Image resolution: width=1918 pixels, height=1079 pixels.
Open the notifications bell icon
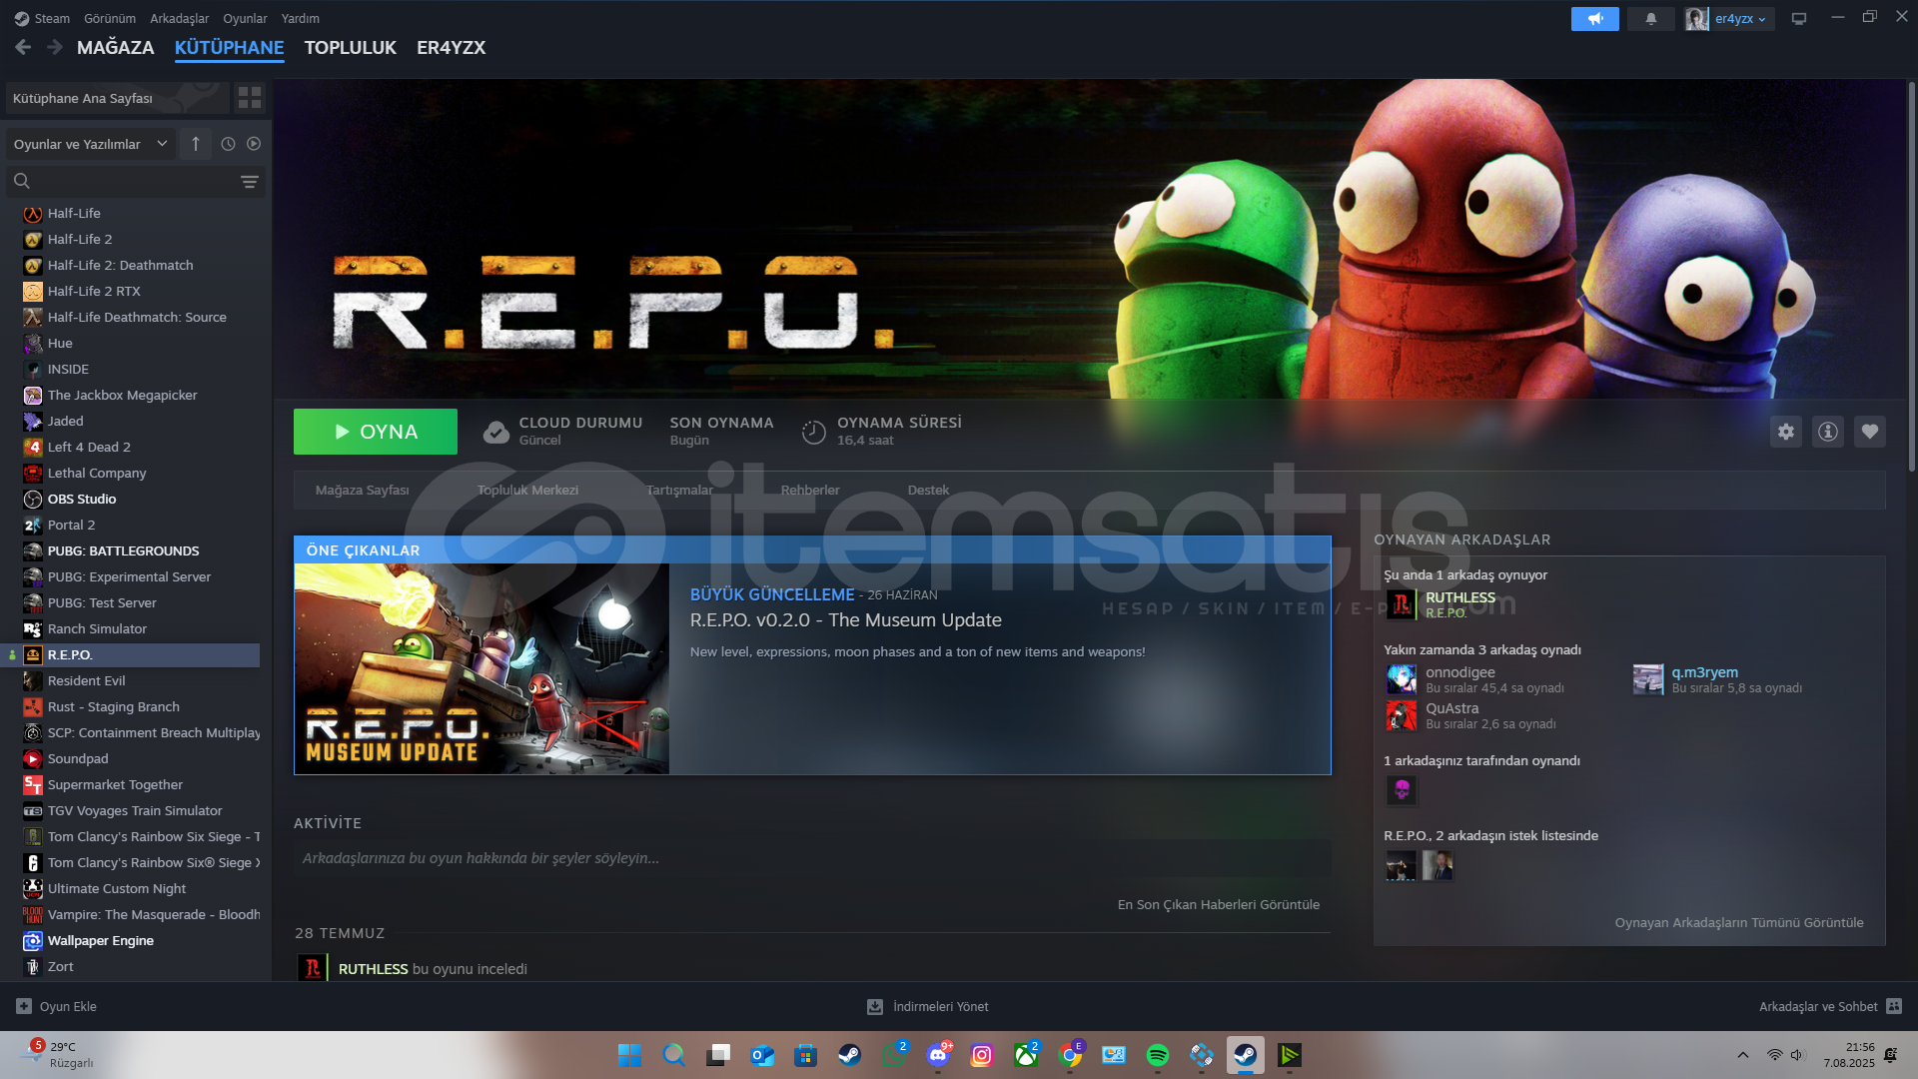(1651, 19)
